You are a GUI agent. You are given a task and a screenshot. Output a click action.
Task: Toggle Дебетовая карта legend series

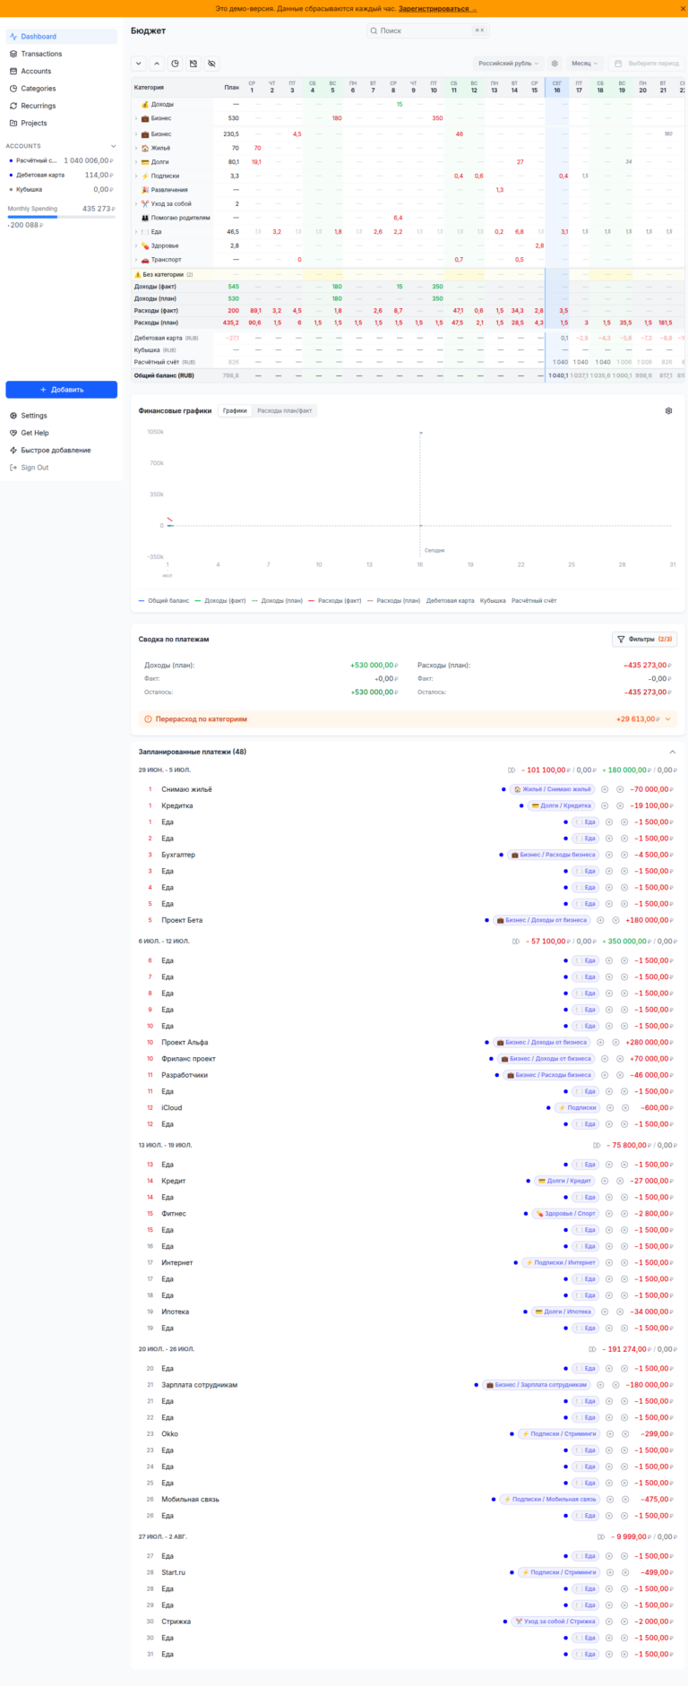451,600
